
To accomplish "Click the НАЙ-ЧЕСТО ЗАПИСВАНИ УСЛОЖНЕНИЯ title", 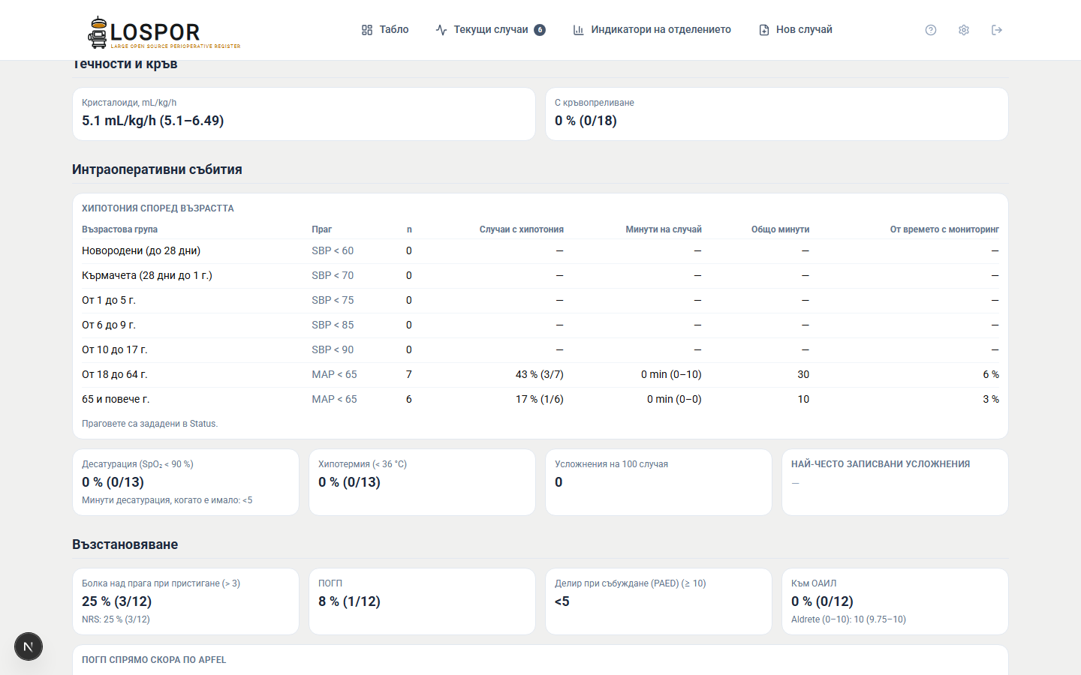I will pyautogui.click(x=881, y=464).
